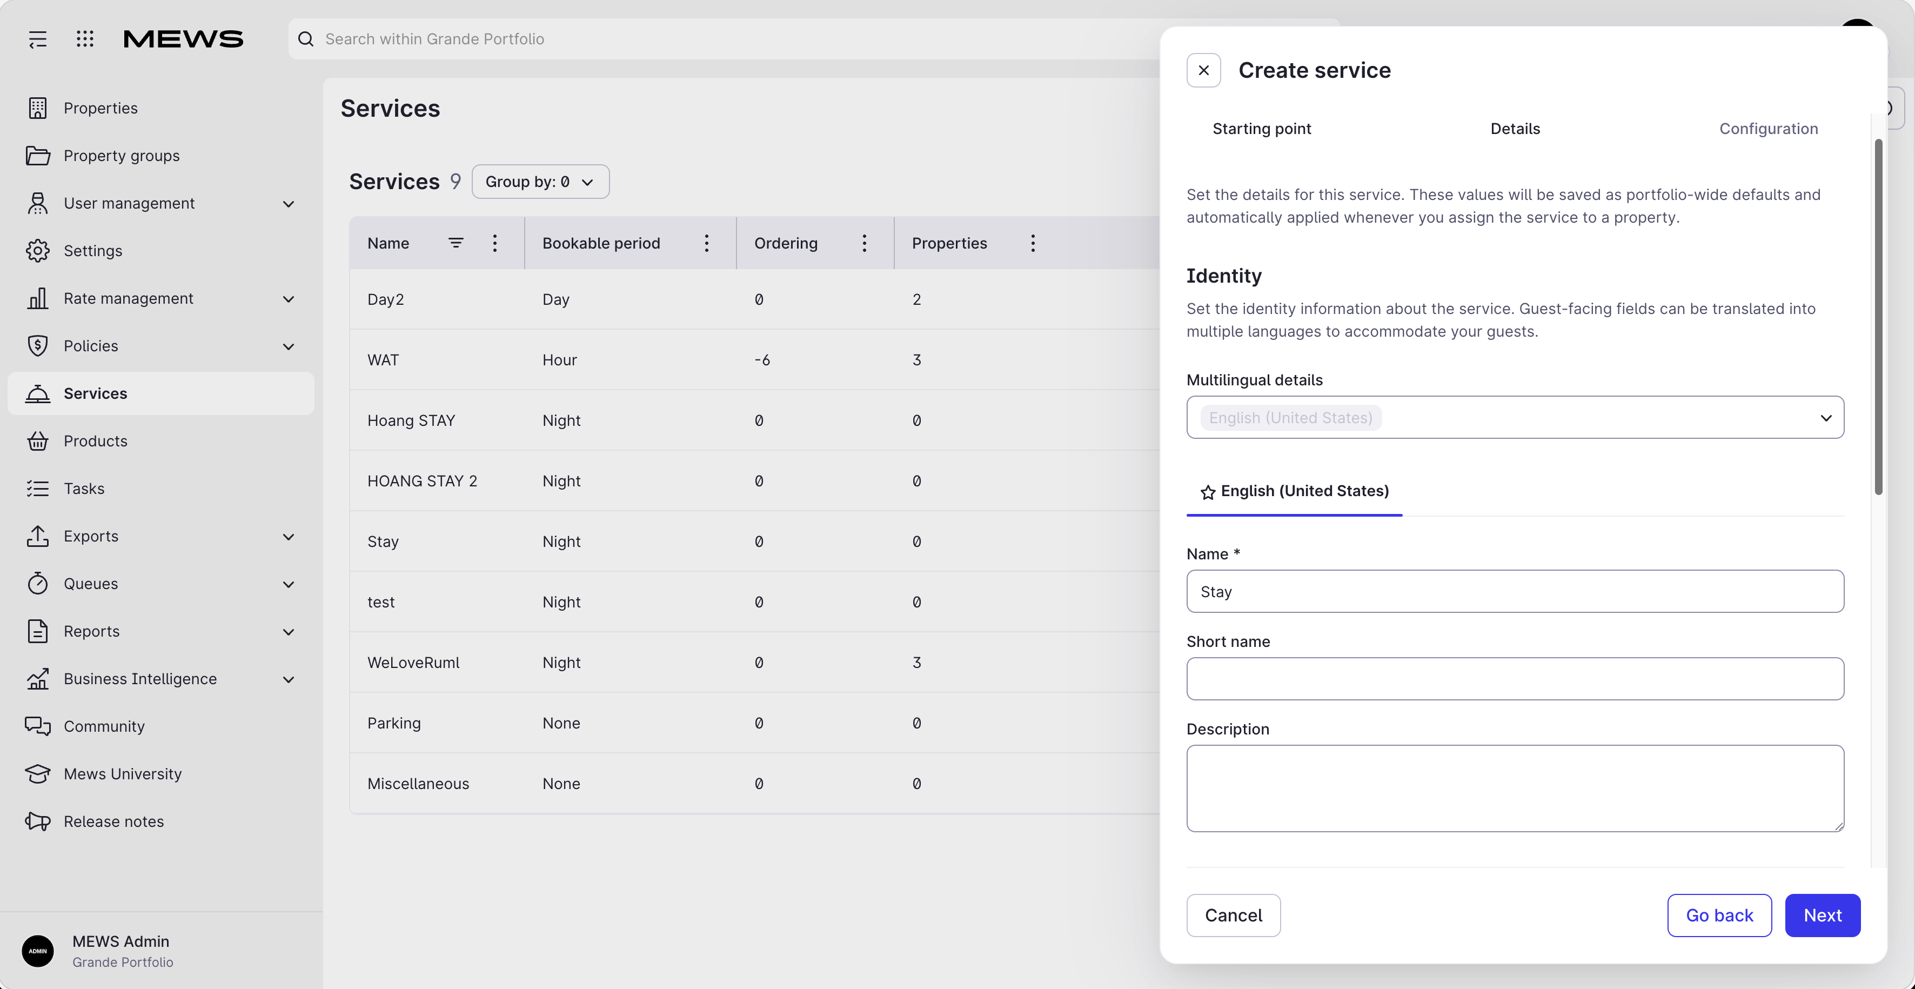Open Miscellaneous service row

tap(754, 784)
